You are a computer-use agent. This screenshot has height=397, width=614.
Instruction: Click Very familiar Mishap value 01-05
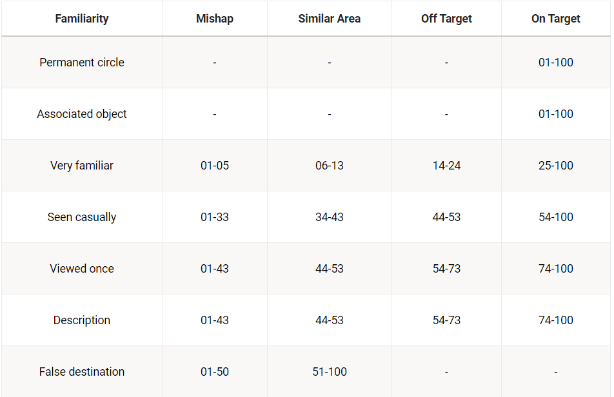[215, 166]
